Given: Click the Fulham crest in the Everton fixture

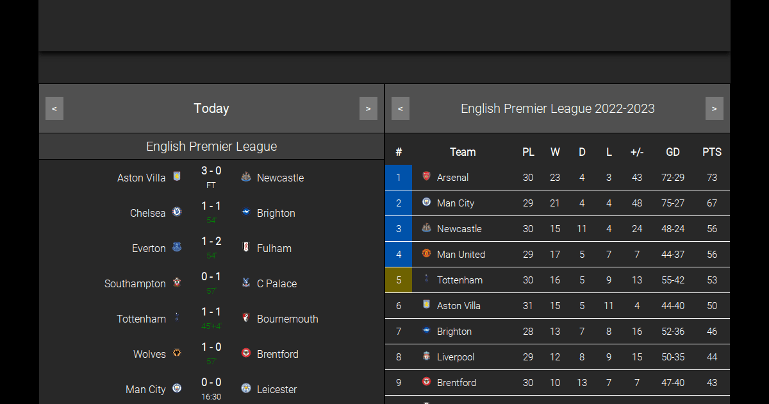Looking at the screenshot, I should coord(246,248).
